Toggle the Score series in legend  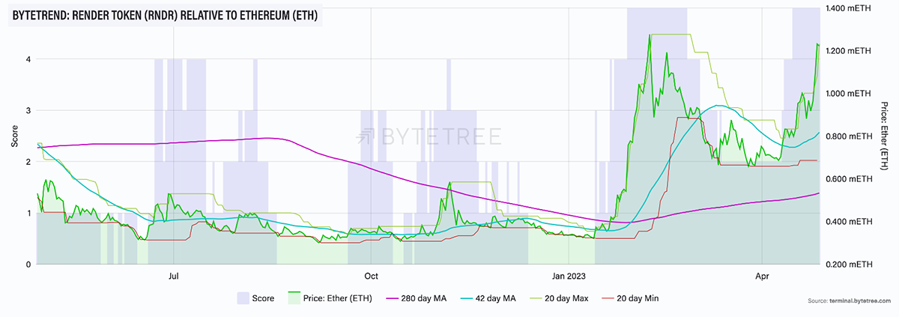[x=256, y=298]
